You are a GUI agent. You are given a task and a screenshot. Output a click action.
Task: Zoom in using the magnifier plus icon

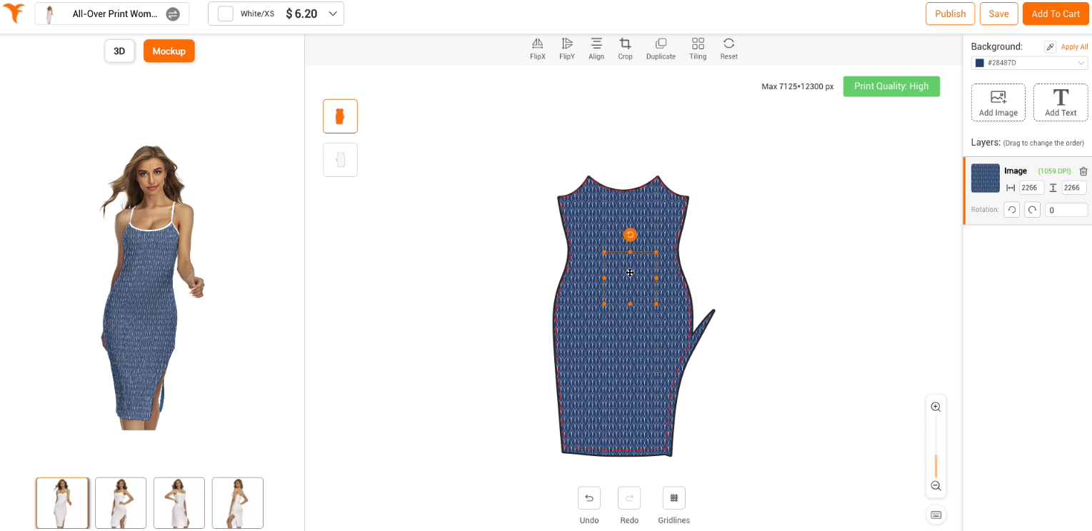click(936, 407)
